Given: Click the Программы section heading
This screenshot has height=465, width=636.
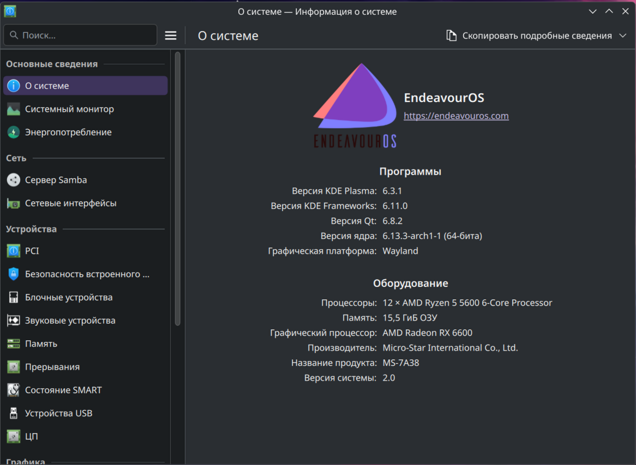Looking at the screenshot, I should (x=410, y=172).
